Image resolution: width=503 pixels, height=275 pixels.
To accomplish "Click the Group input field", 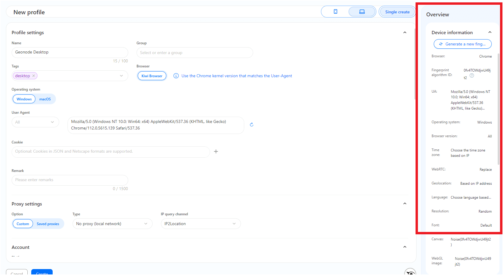I will pos(195,53).
